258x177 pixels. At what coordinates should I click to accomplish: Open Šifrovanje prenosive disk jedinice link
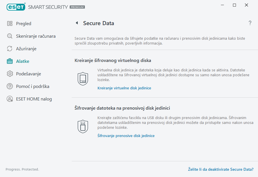pos(126,136)
